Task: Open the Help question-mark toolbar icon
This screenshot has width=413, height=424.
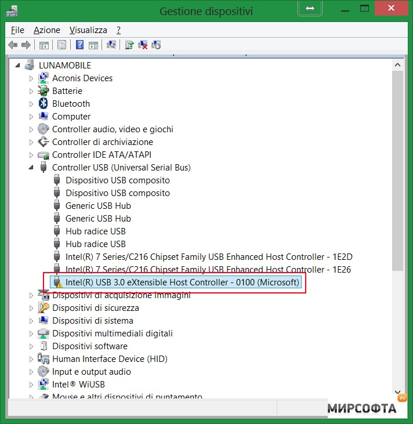Action: point(79,45)
